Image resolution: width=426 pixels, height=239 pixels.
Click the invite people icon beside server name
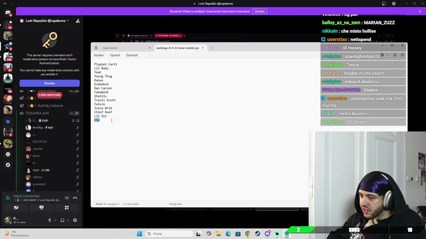point(78,21)
